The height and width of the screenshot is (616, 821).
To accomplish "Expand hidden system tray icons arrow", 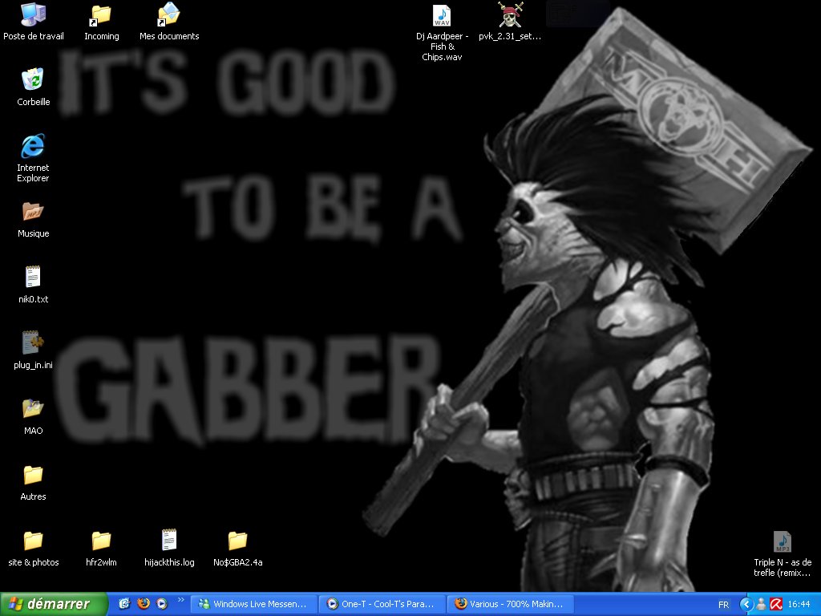I will (x=746, y=605).
